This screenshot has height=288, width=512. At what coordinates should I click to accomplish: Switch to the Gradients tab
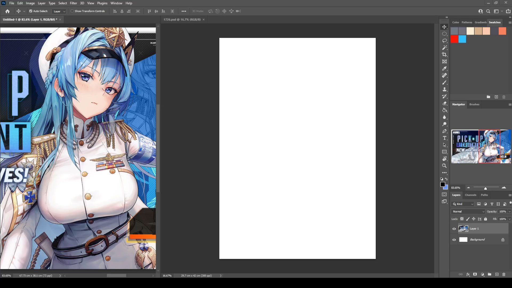point(481,22)
